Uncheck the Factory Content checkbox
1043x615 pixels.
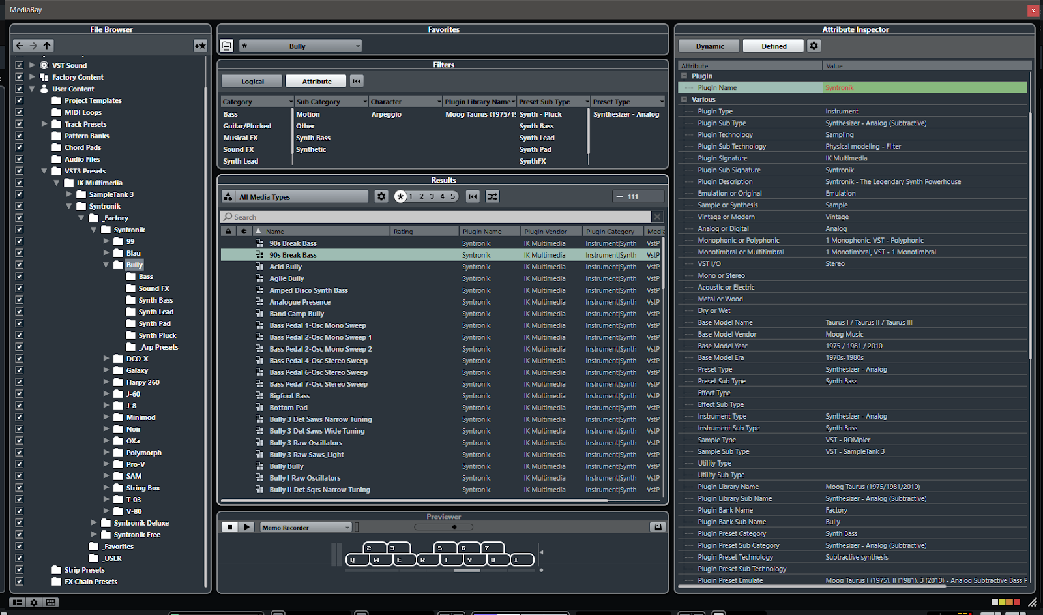(x=19, y=77)
